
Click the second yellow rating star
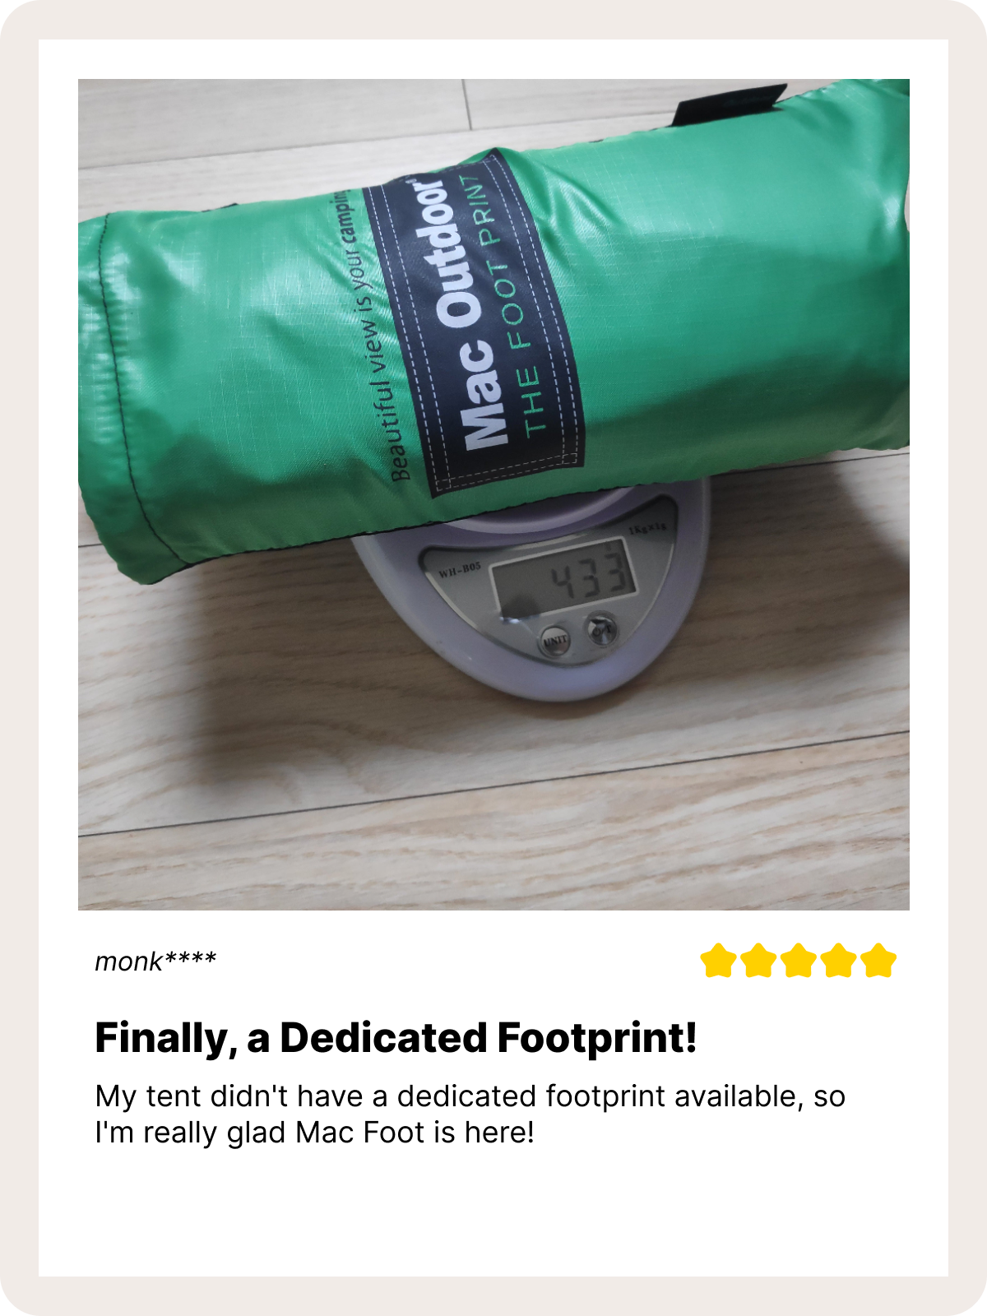pyautogui.click(x=758, y=961)
